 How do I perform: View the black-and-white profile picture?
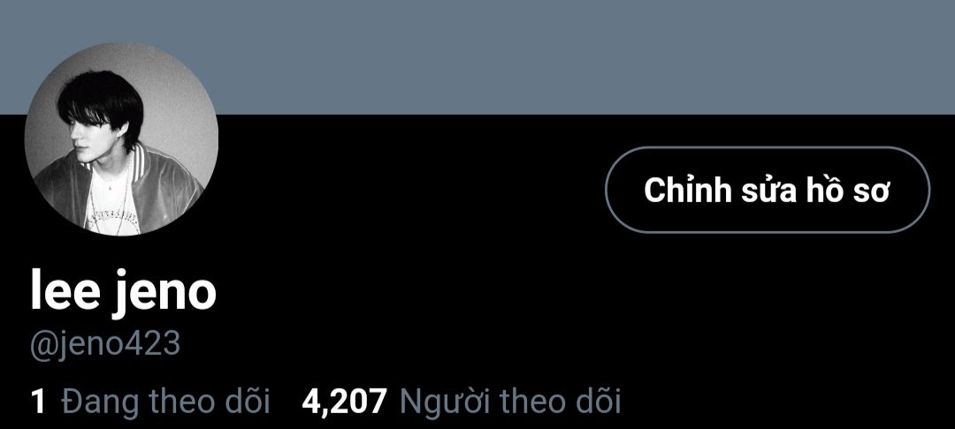(x=121, y=139)
